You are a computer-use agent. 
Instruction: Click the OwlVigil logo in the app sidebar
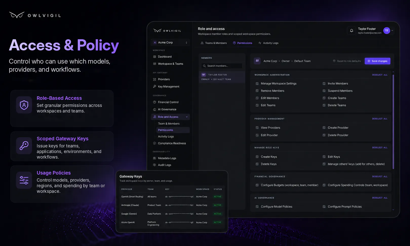(x=167, y=31)
